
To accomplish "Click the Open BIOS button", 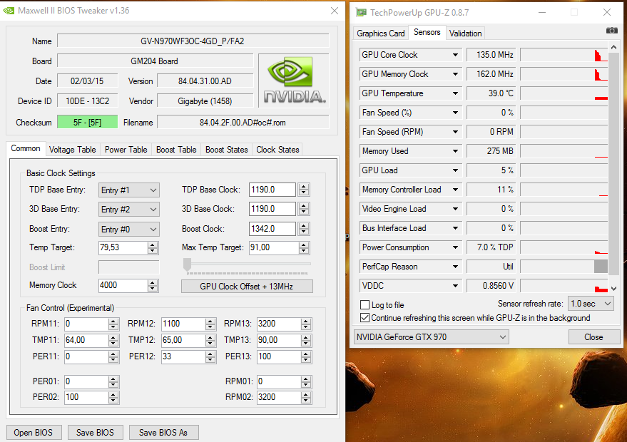I will tap(34, 433).
